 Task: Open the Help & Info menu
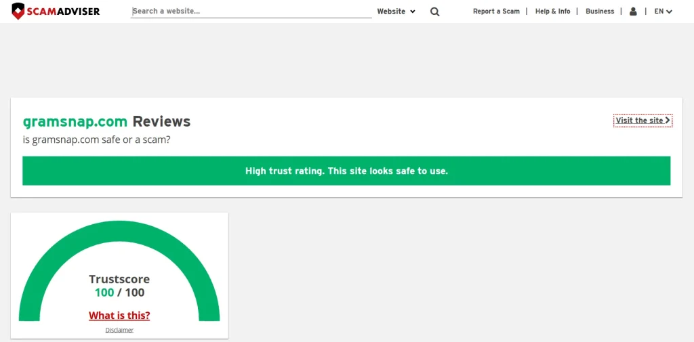pos(553,12)
